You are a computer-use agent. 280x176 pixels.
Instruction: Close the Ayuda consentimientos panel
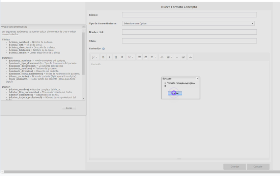(x=84, y=27)
